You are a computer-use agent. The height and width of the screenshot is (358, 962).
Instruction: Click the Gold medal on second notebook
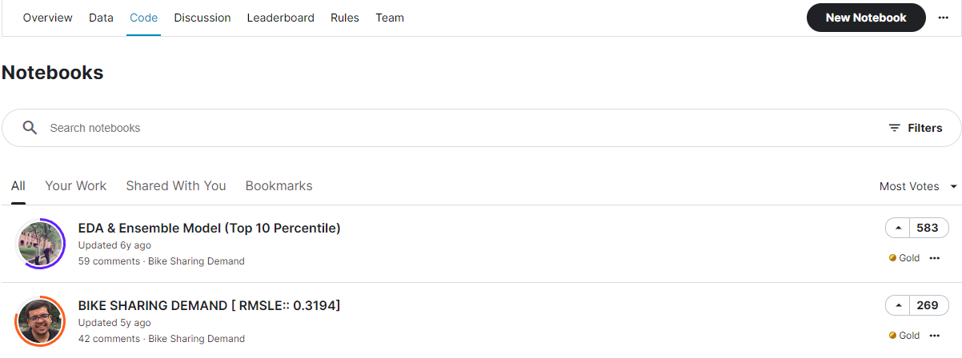(x=892, y=336)
